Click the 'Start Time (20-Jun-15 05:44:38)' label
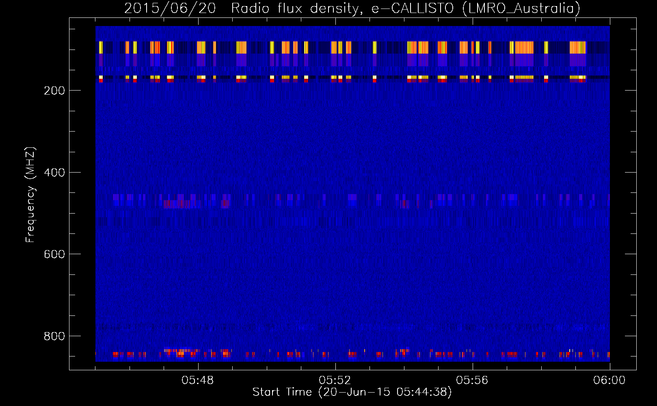This screenshot has width=657, height=406. pos(352,392)
